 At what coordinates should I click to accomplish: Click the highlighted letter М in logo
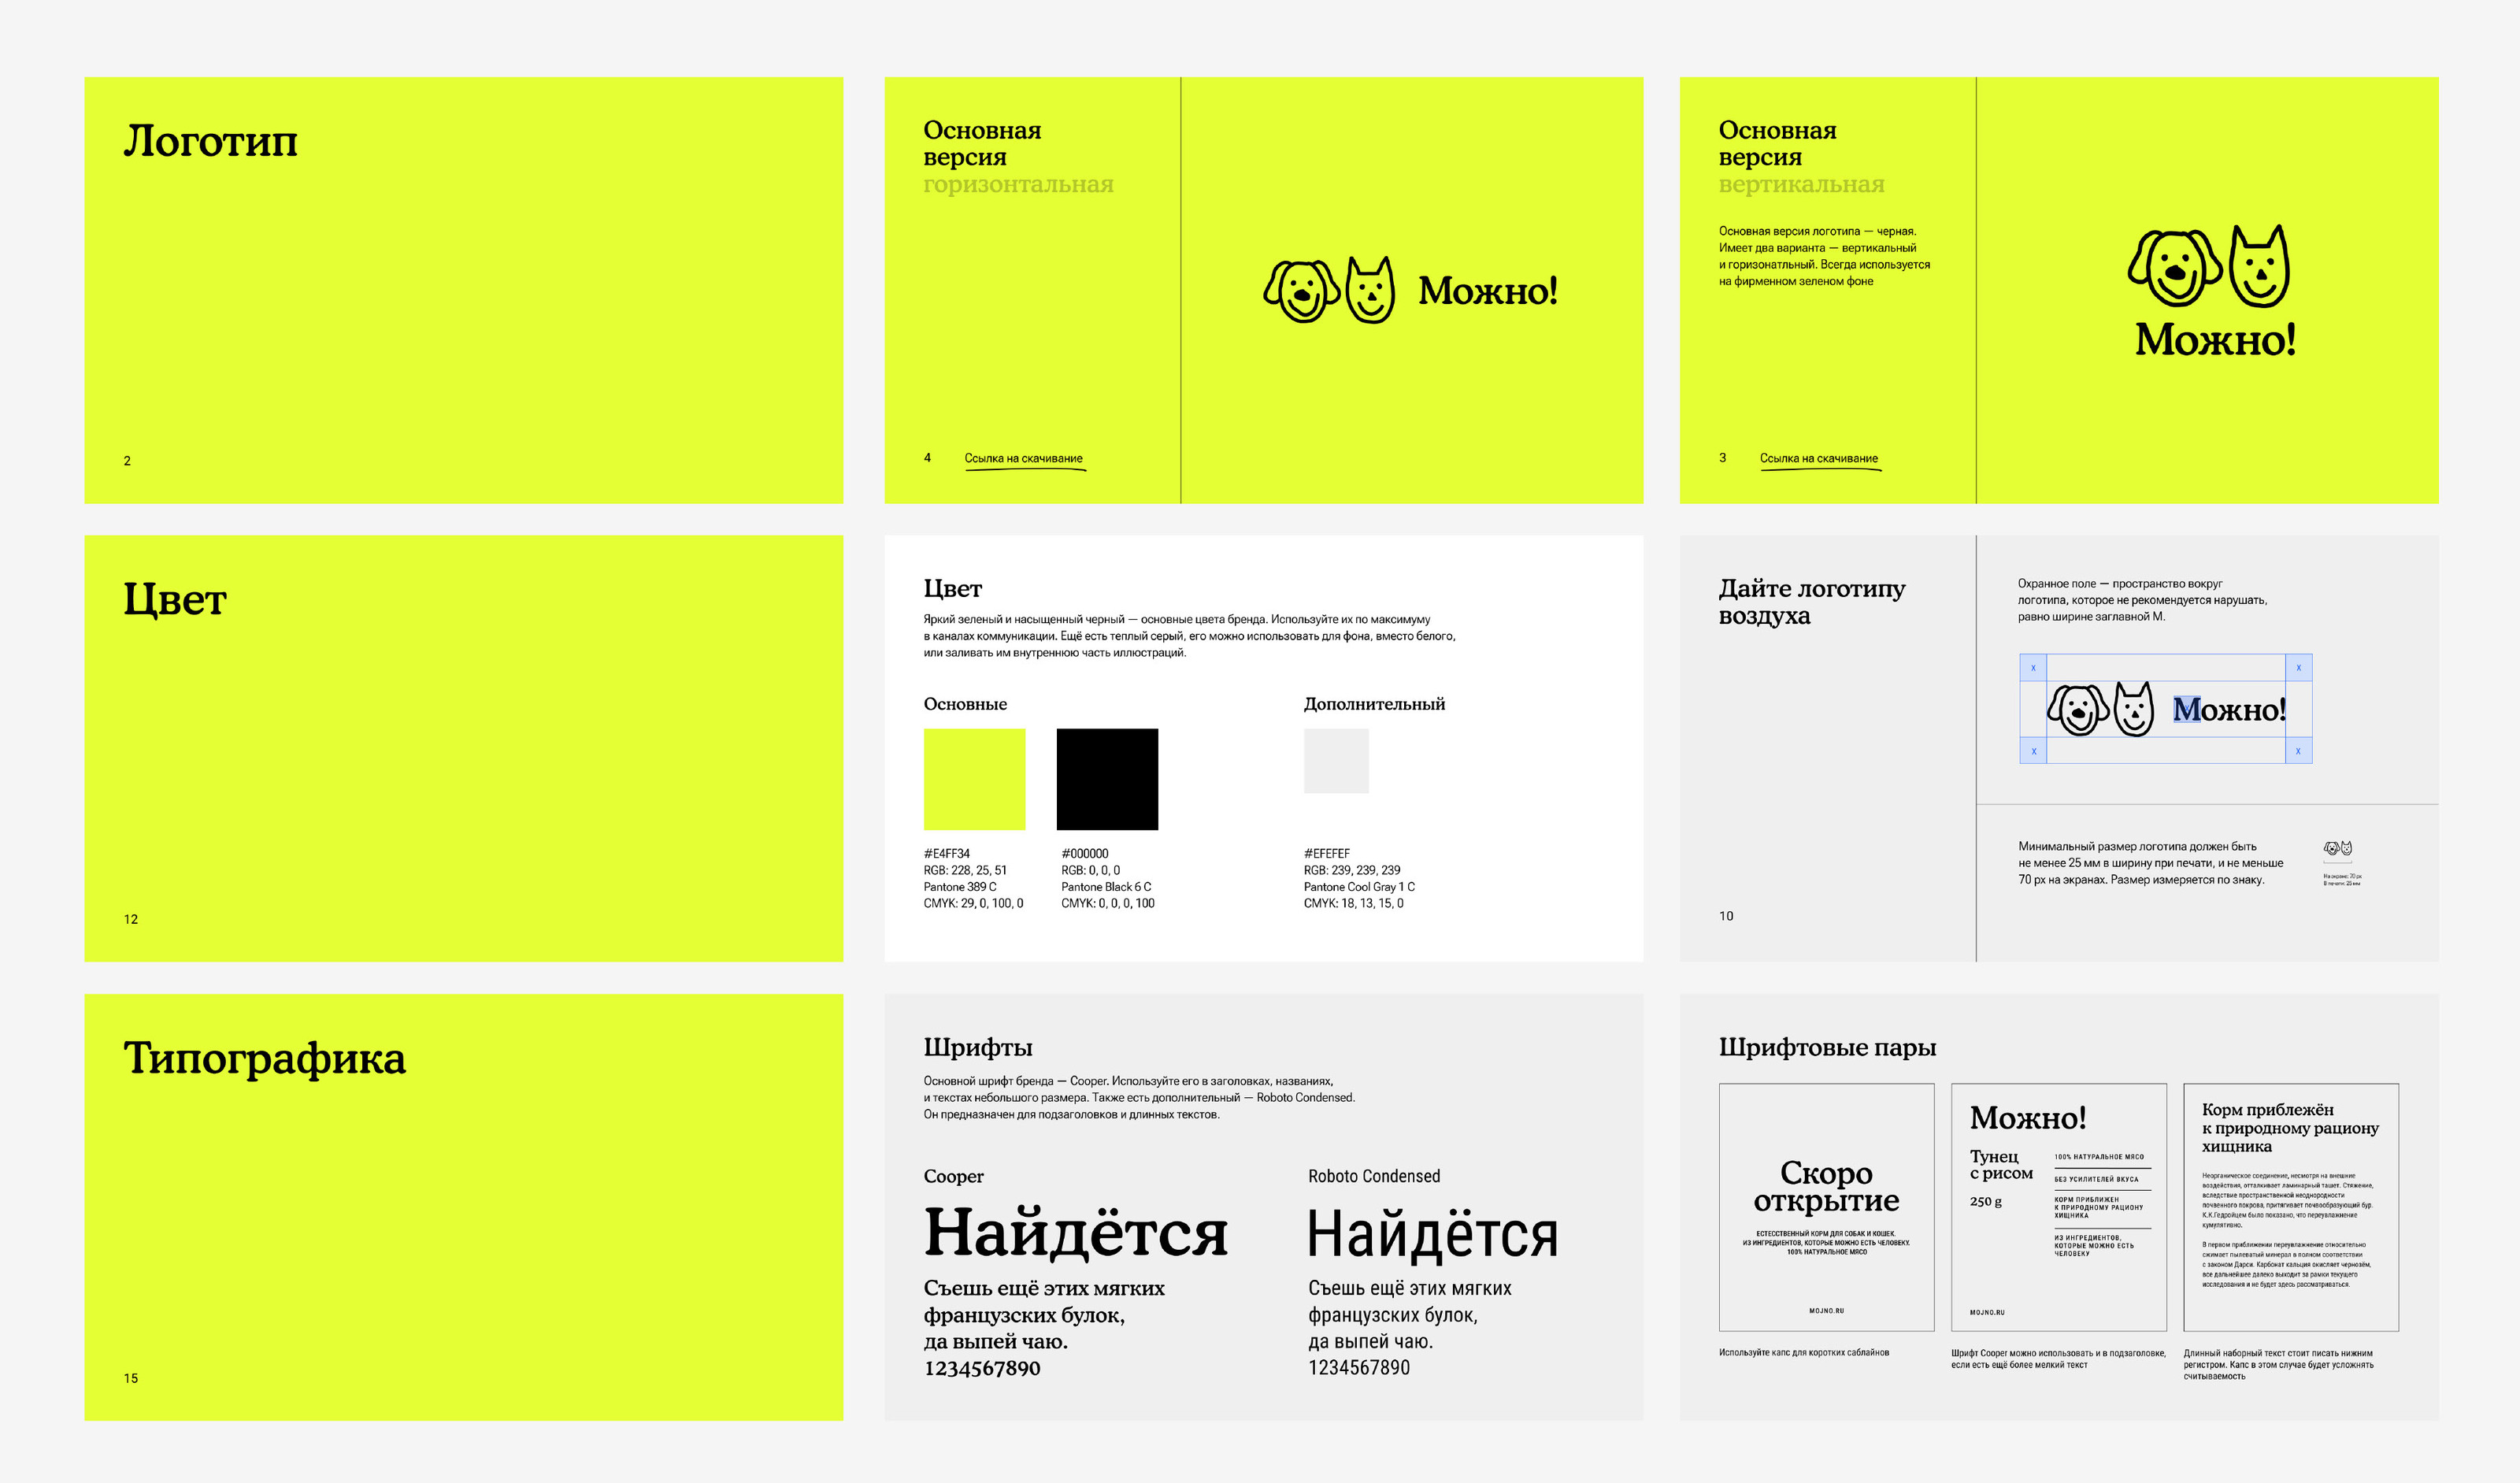pos(2186,710)
